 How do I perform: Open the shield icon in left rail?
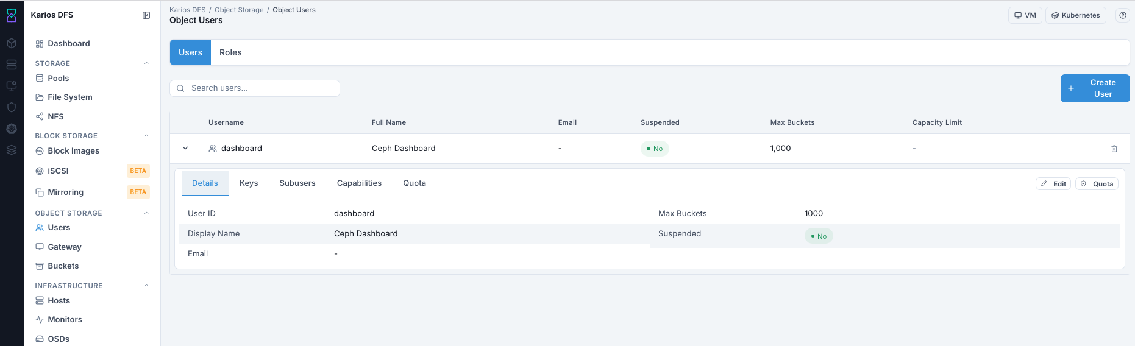[x=12, y=107]
